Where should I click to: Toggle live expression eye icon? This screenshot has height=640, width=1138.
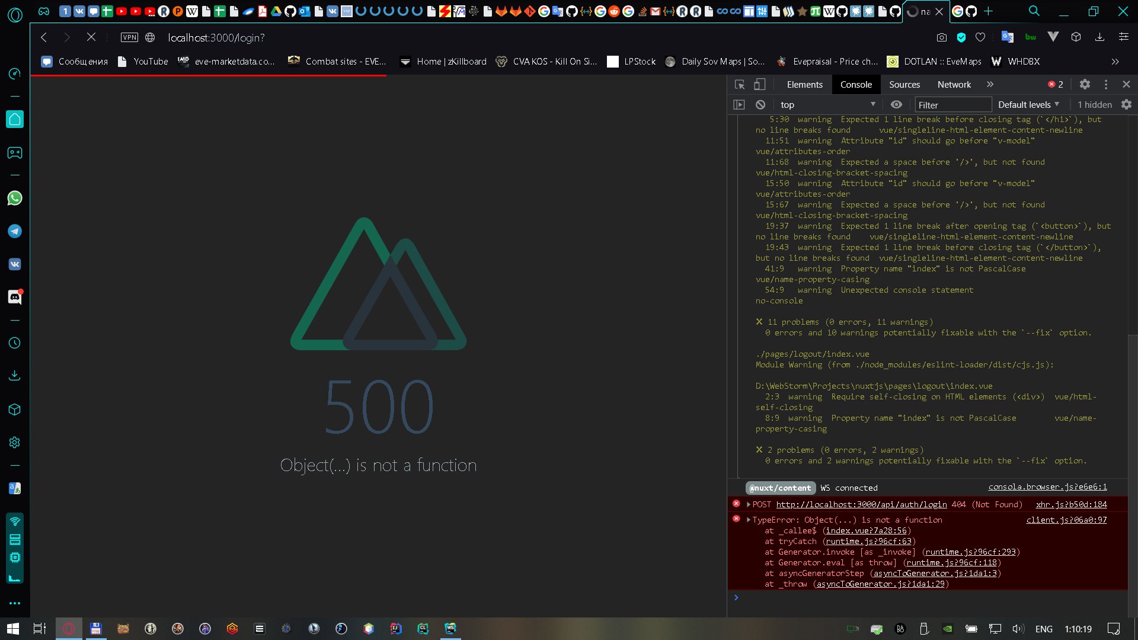click(x=896, y=105)
